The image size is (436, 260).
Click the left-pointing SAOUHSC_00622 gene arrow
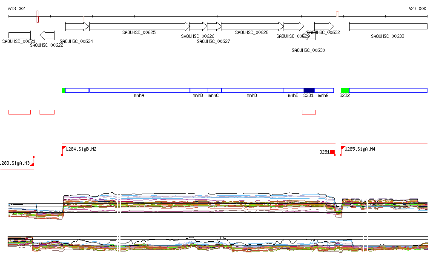pyautogui.click(x=47, y=35)
